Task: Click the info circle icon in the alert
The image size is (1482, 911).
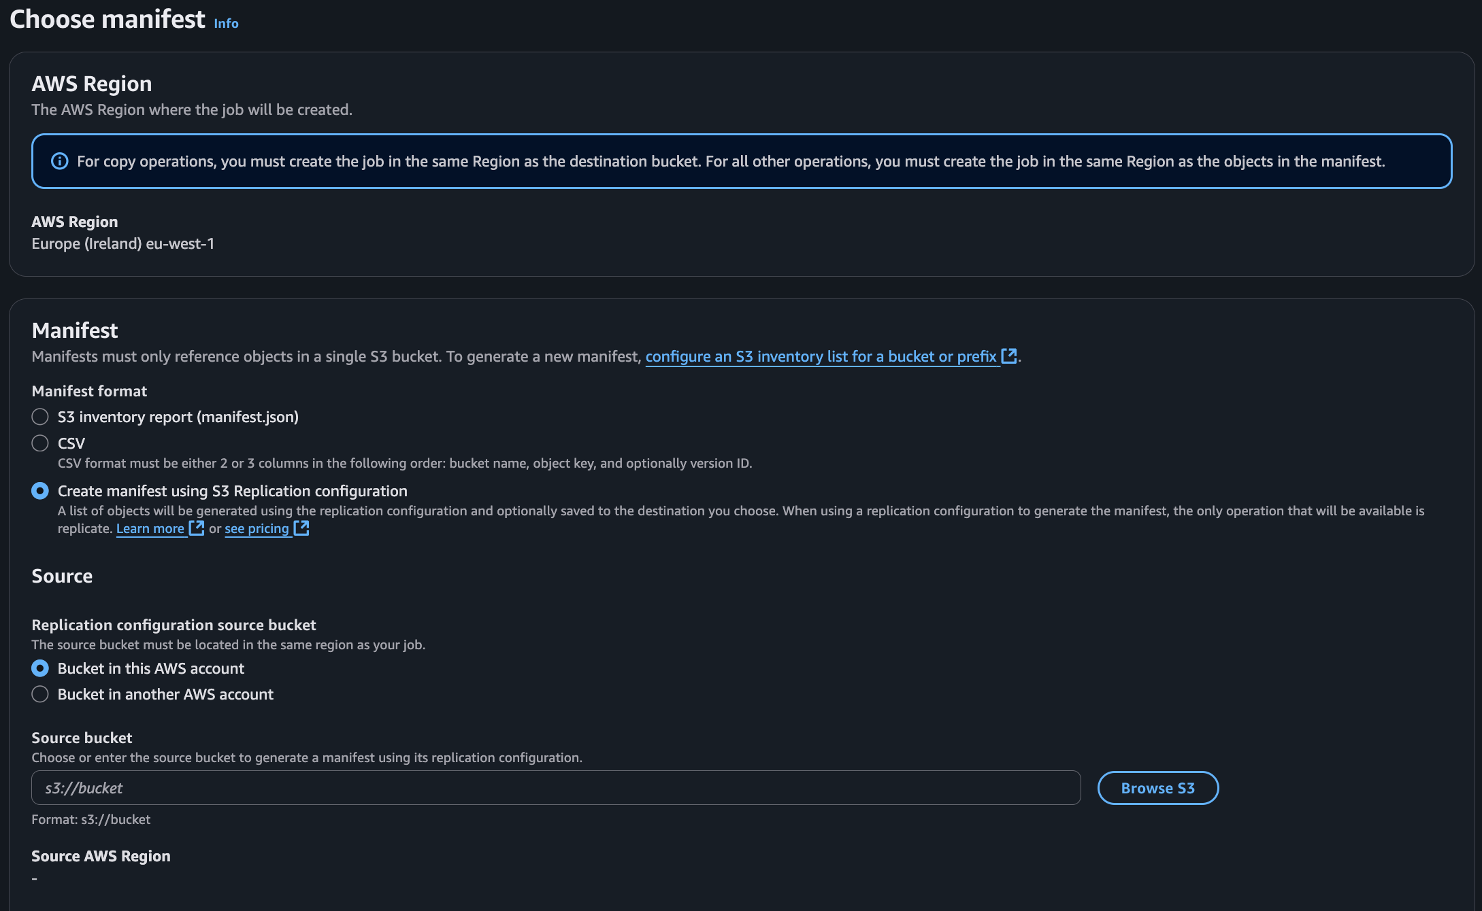Action: pyautogui.click(x=60, y=161)
